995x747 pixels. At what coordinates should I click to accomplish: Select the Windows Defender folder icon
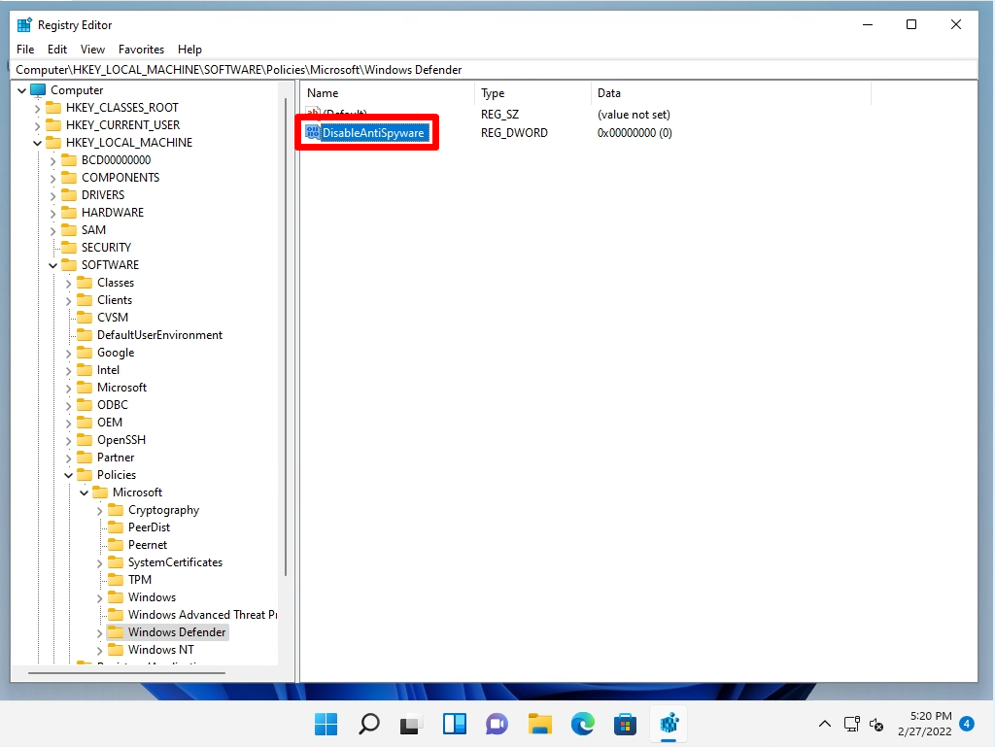click(117, 632)
